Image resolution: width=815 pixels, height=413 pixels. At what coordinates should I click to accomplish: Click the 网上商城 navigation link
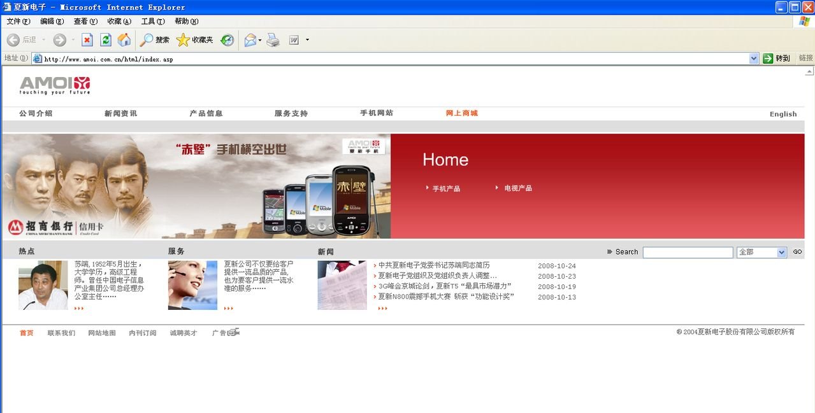click(x=461, y=113)
